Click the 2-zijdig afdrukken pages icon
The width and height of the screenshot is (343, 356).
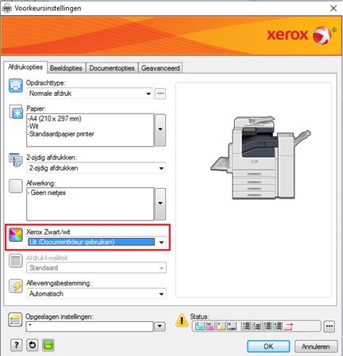point(16,160)
